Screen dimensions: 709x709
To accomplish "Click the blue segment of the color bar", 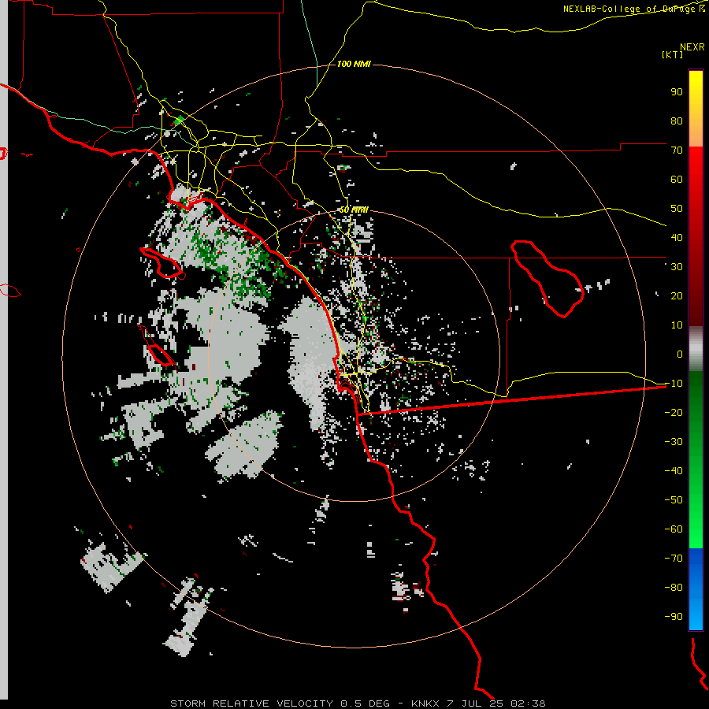I will click(x=696, y=588).
